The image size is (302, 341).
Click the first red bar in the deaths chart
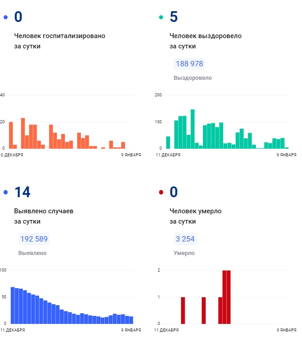coord(183,310)
